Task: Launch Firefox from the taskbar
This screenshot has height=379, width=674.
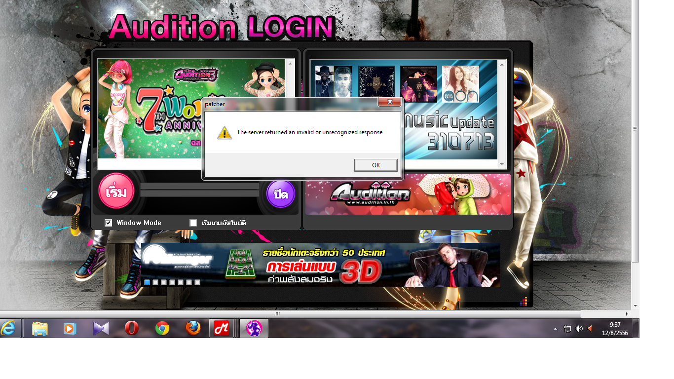Action: 192,328
